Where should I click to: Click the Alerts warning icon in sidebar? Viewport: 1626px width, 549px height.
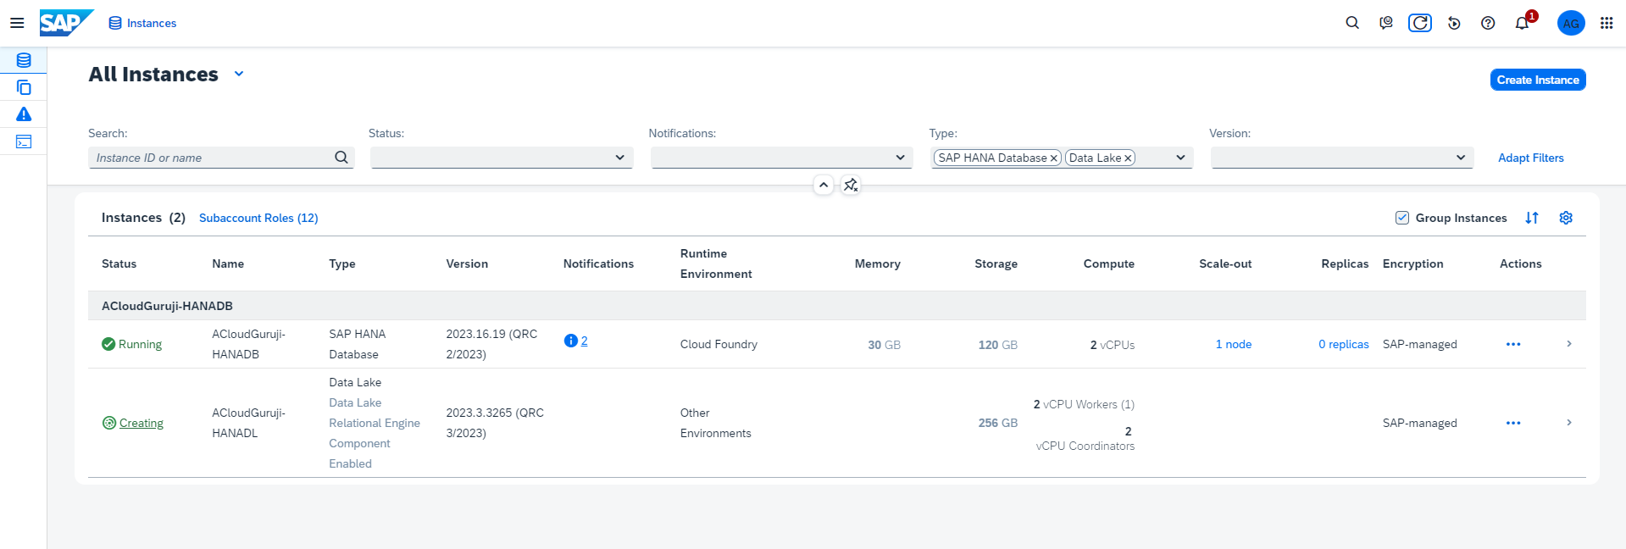coord(24,114)
